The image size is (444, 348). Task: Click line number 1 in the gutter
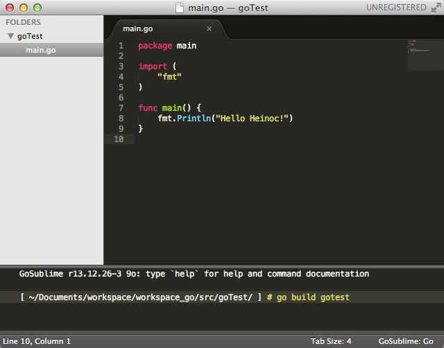(121, 46)
